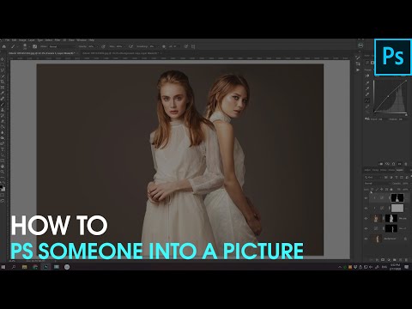Screen dimensions: 412x309
Task: Add a layer style (fx) icon
Action: point(377,260)
